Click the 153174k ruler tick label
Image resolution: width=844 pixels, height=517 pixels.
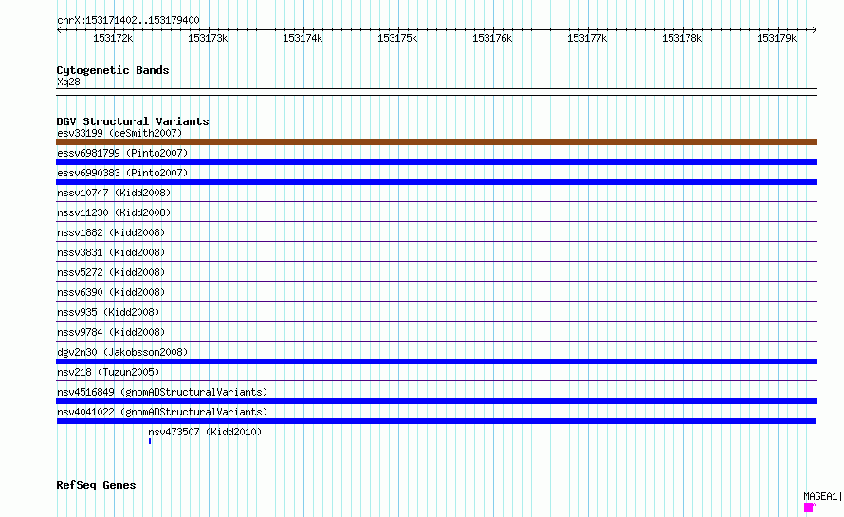coord(303,38)
